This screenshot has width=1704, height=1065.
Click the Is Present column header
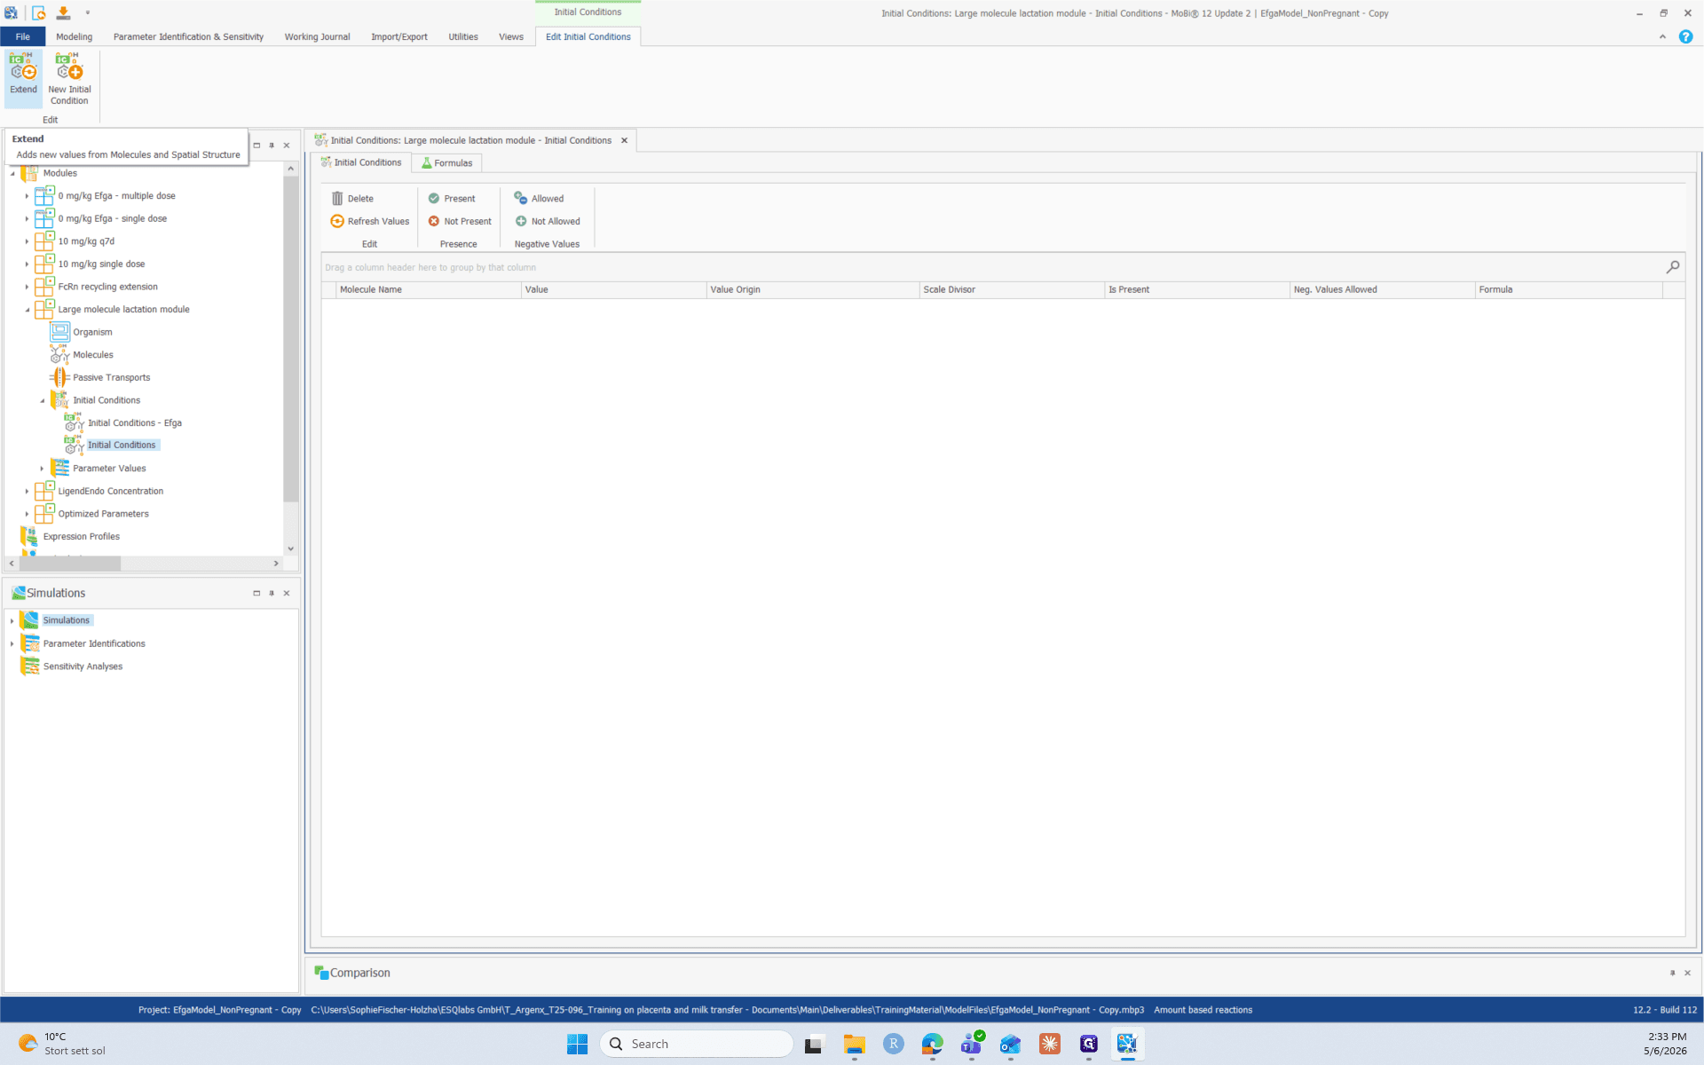click(1196, 289)
